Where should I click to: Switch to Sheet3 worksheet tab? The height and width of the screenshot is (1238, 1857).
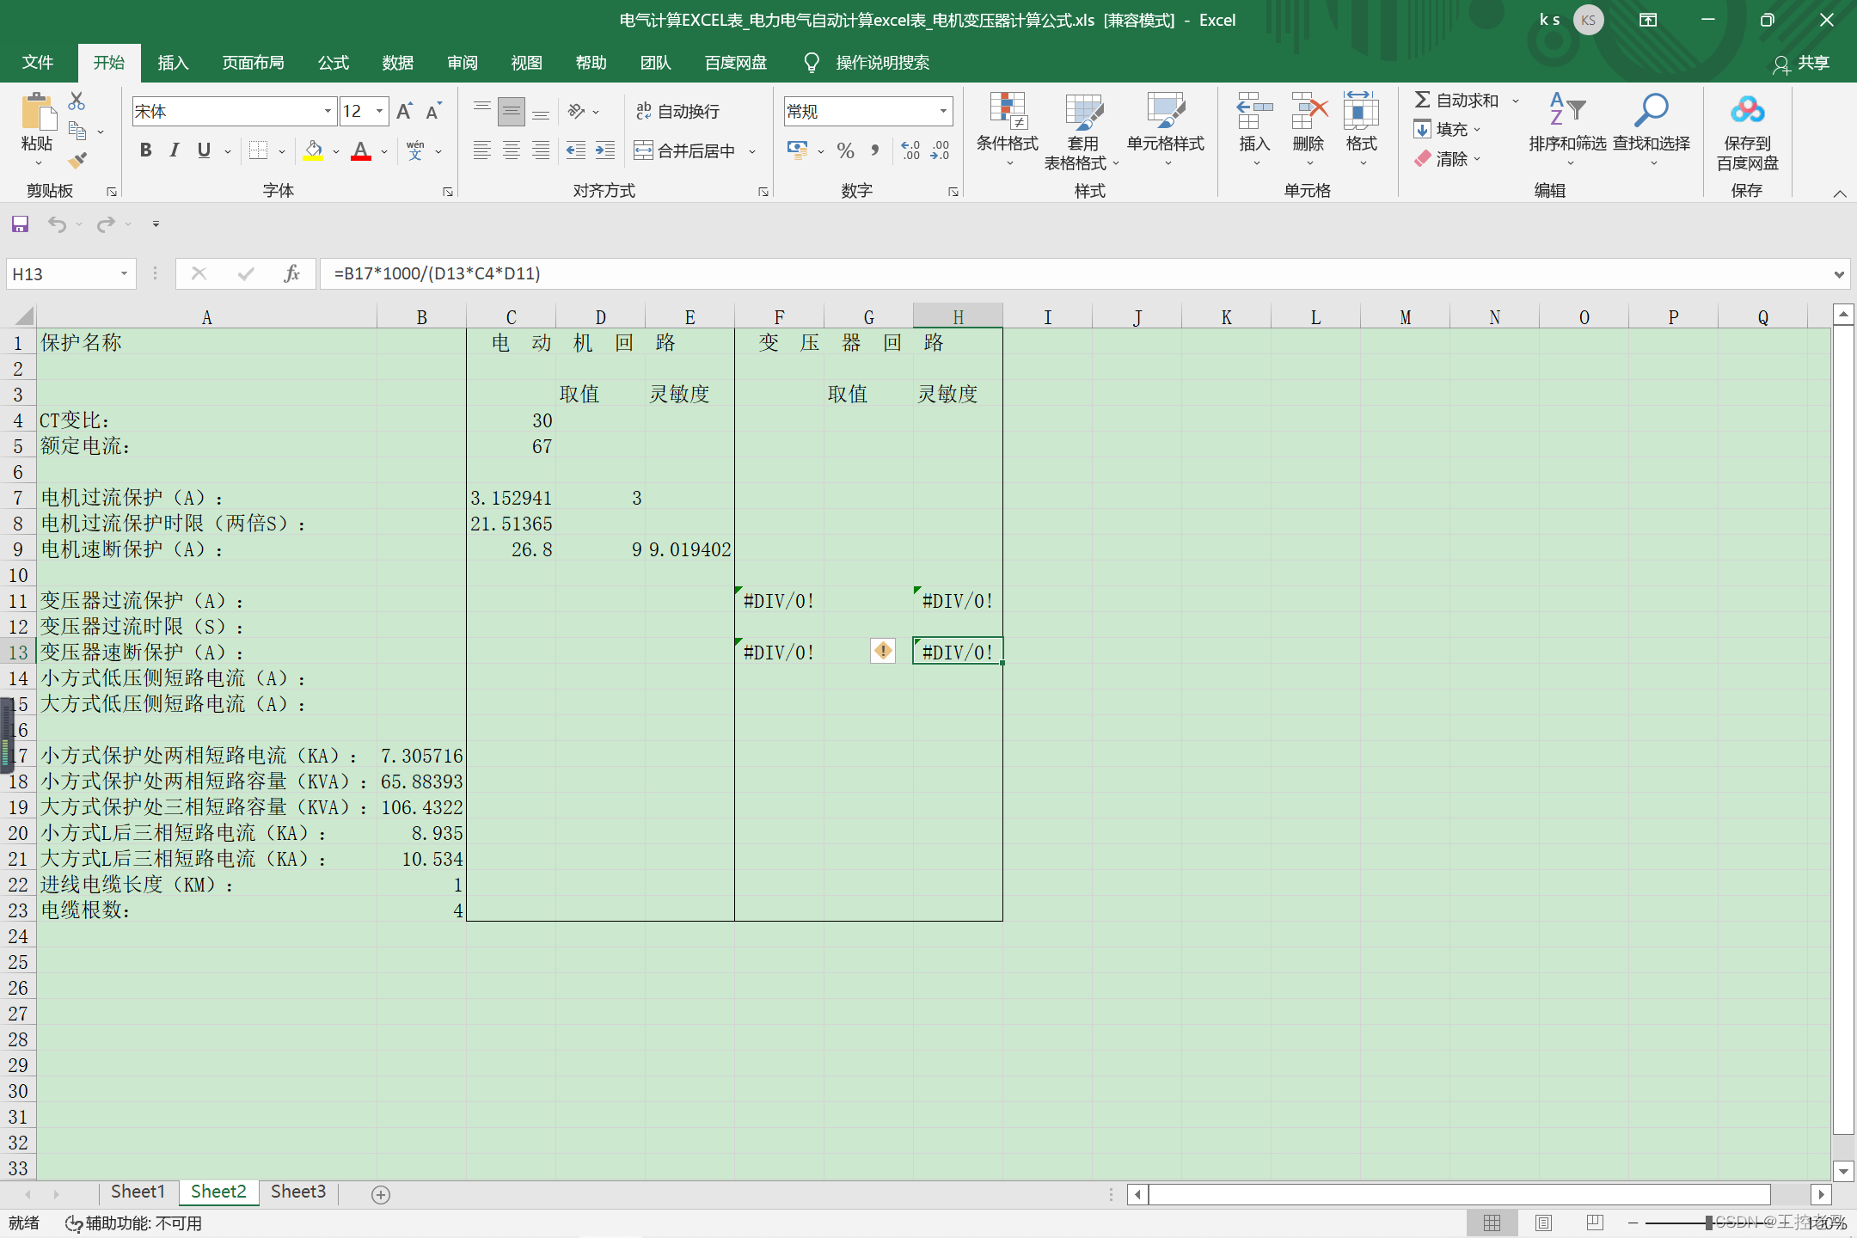298,1192
